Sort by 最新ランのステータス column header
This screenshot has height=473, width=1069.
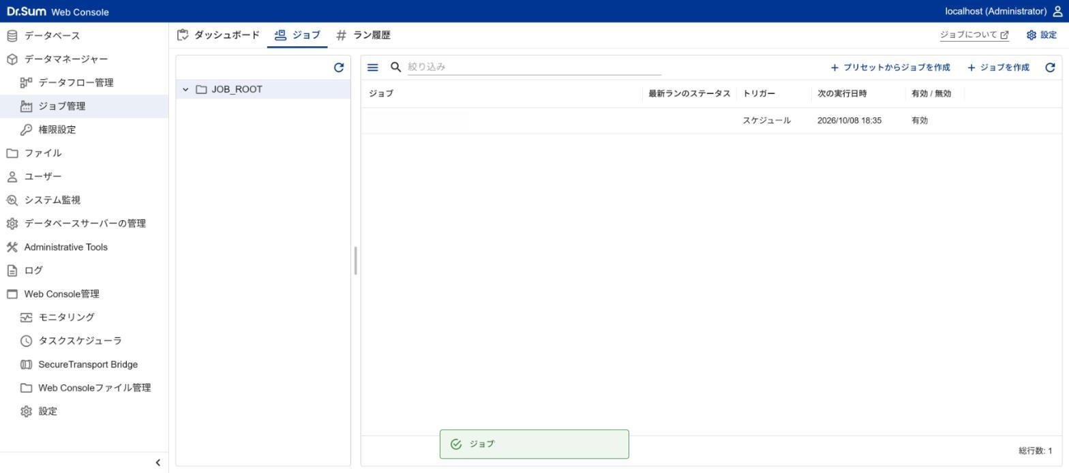(x=689, y=93)
